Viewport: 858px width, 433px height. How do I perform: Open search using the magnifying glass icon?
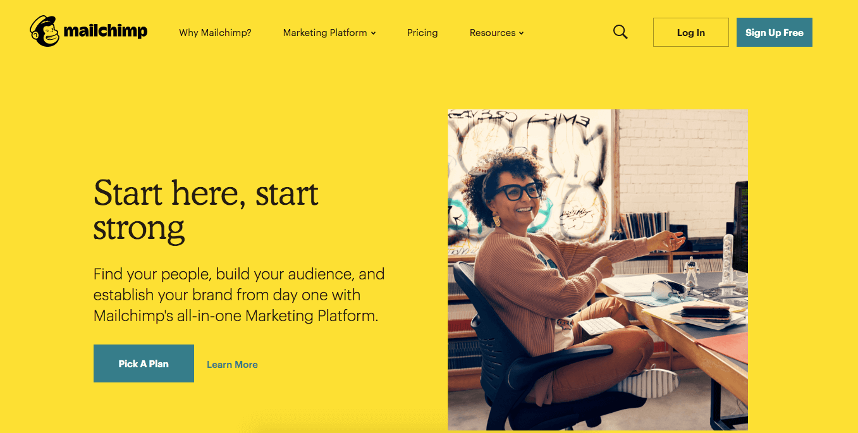pos(620,32)
